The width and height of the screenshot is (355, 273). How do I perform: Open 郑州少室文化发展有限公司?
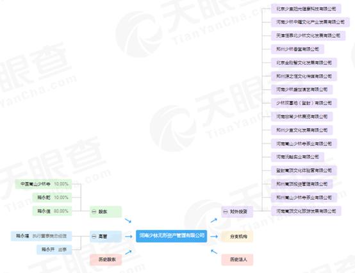tap(302, 130)
